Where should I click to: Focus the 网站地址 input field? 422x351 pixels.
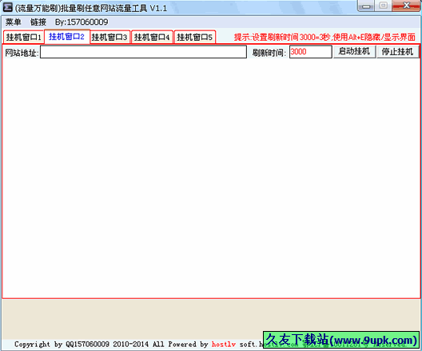(x=143, y=52)
